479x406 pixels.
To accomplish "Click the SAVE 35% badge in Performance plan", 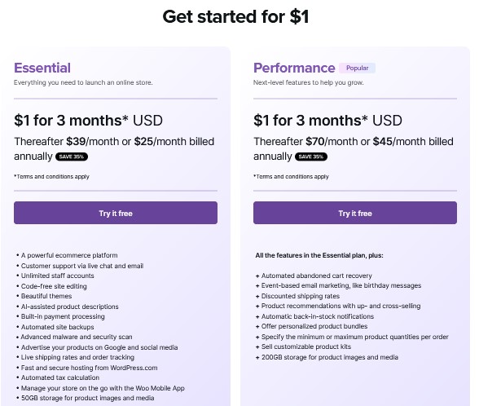I will pyautogui.click(x=311, y=157).
